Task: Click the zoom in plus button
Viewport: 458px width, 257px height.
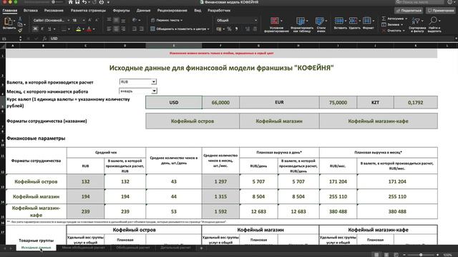Action: coord(437,255)
